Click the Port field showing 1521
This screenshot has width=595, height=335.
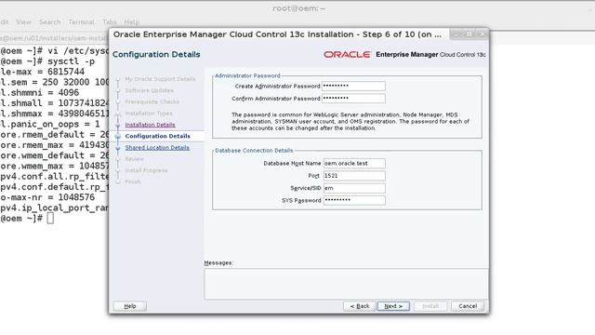coord(354,176)
